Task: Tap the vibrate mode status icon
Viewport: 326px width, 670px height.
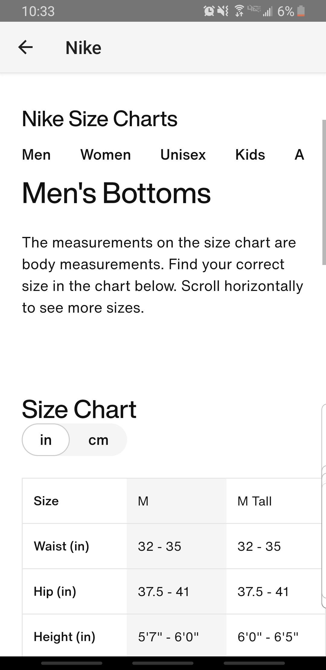Action: tap(223, 11)
